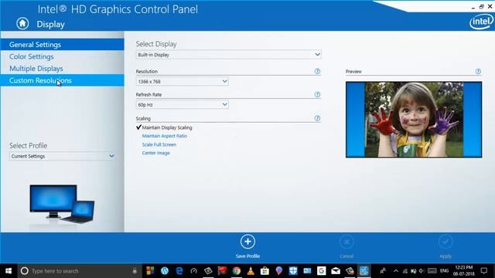
Task: Open the Select Display dropdown
Action: pyautogui.click(x=229, y=55)
